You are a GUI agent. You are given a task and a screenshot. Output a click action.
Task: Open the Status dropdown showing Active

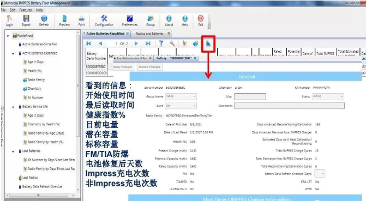328,96
